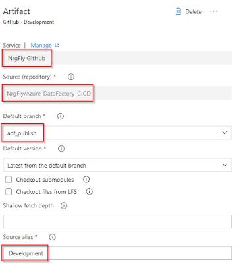Expand the Default branch dropdown arrow
This screenshot has height=264, width=237.
coord(224,133)
